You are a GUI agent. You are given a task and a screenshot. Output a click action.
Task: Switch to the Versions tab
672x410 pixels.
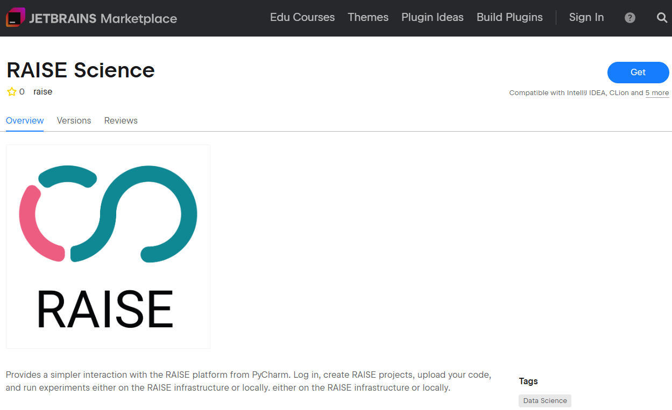click(74, 120)
